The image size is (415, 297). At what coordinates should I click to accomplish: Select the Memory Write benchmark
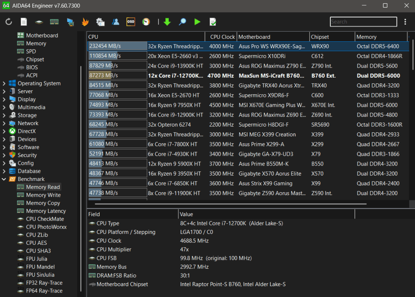[43, 195]
